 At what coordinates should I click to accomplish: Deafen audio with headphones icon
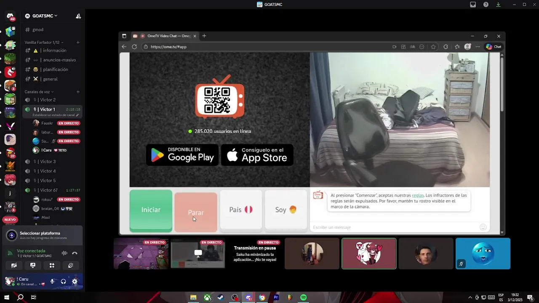coord(63,282)
